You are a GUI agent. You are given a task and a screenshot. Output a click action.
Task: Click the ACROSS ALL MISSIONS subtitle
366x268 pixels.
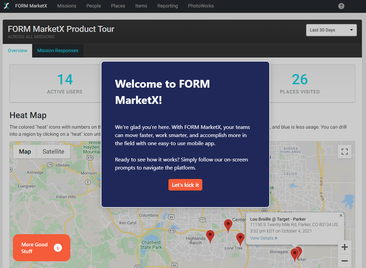(31, 37)
